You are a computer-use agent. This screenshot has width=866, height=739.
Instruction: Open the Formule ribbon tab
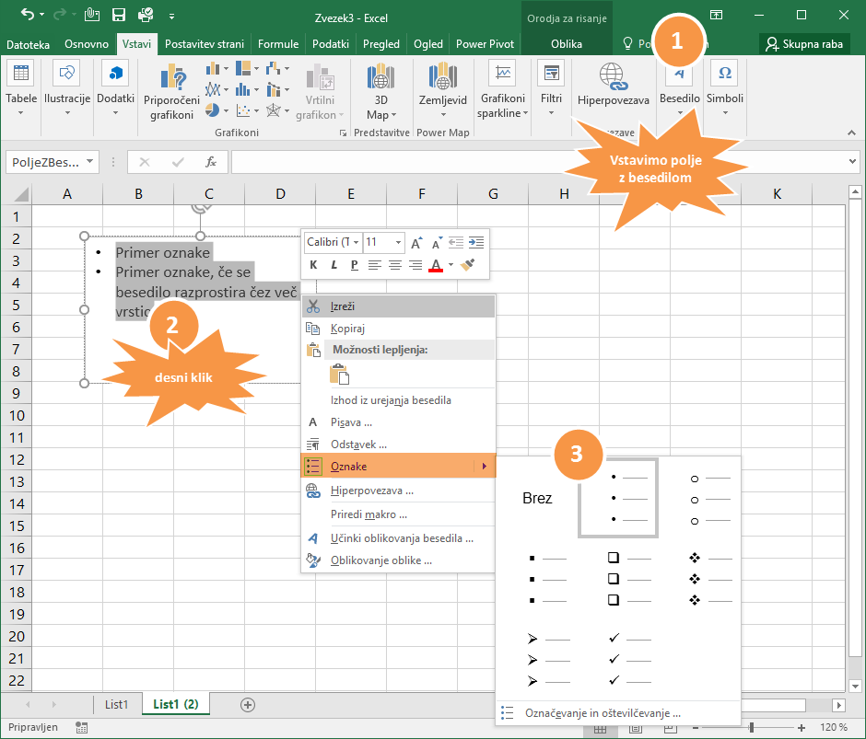point(278,44)
